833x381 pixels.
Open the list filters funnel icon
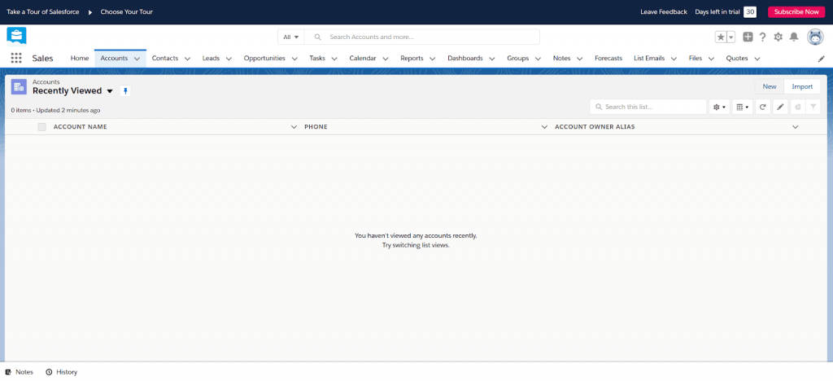[813, 107]
